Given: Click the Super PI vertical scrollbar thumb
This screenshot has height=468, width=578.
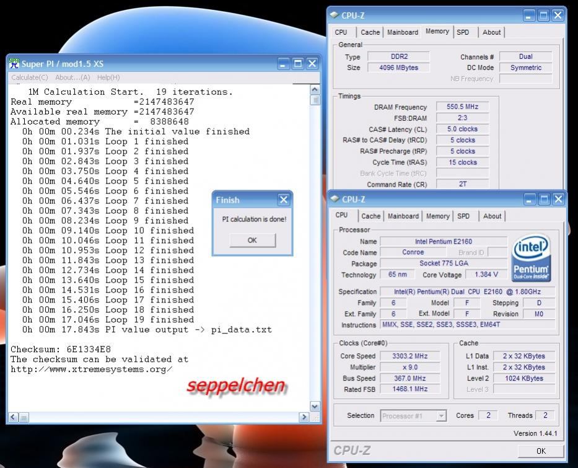Looking at the screenshot, I should [x=315, y=100].
